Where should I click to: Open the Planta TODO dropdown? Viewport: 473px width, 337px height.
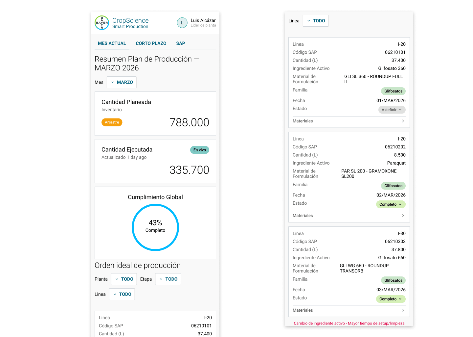(x=124, y=279)
